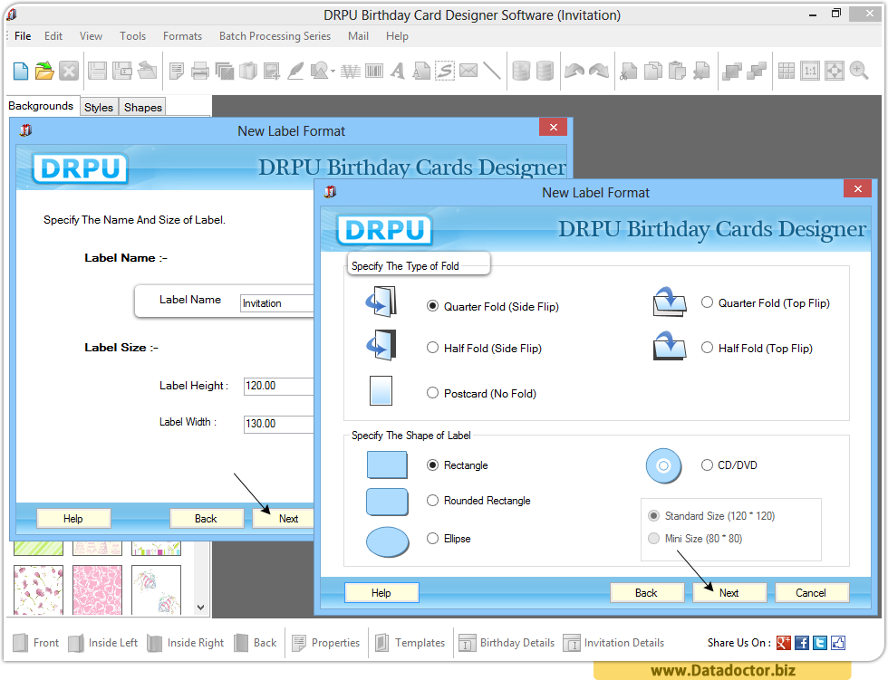Select the pink hearts background thumbnail
This screenshot has width=888, height=680.
pyautogui.click(x=98, y=589)
